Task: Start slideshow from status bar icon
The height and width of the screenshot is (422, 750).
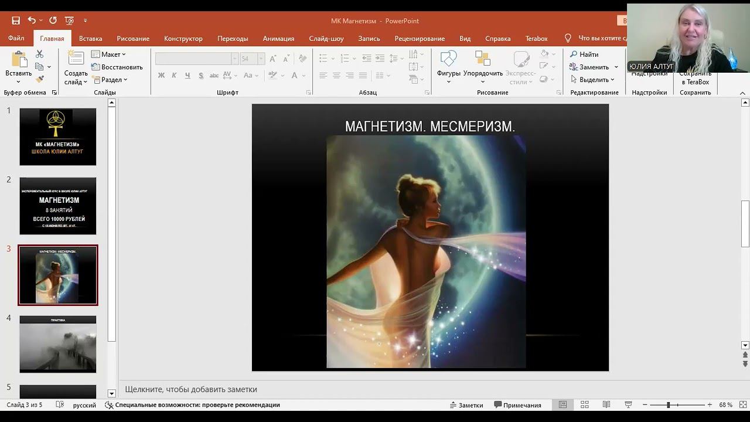Action: tap(628, 405)
